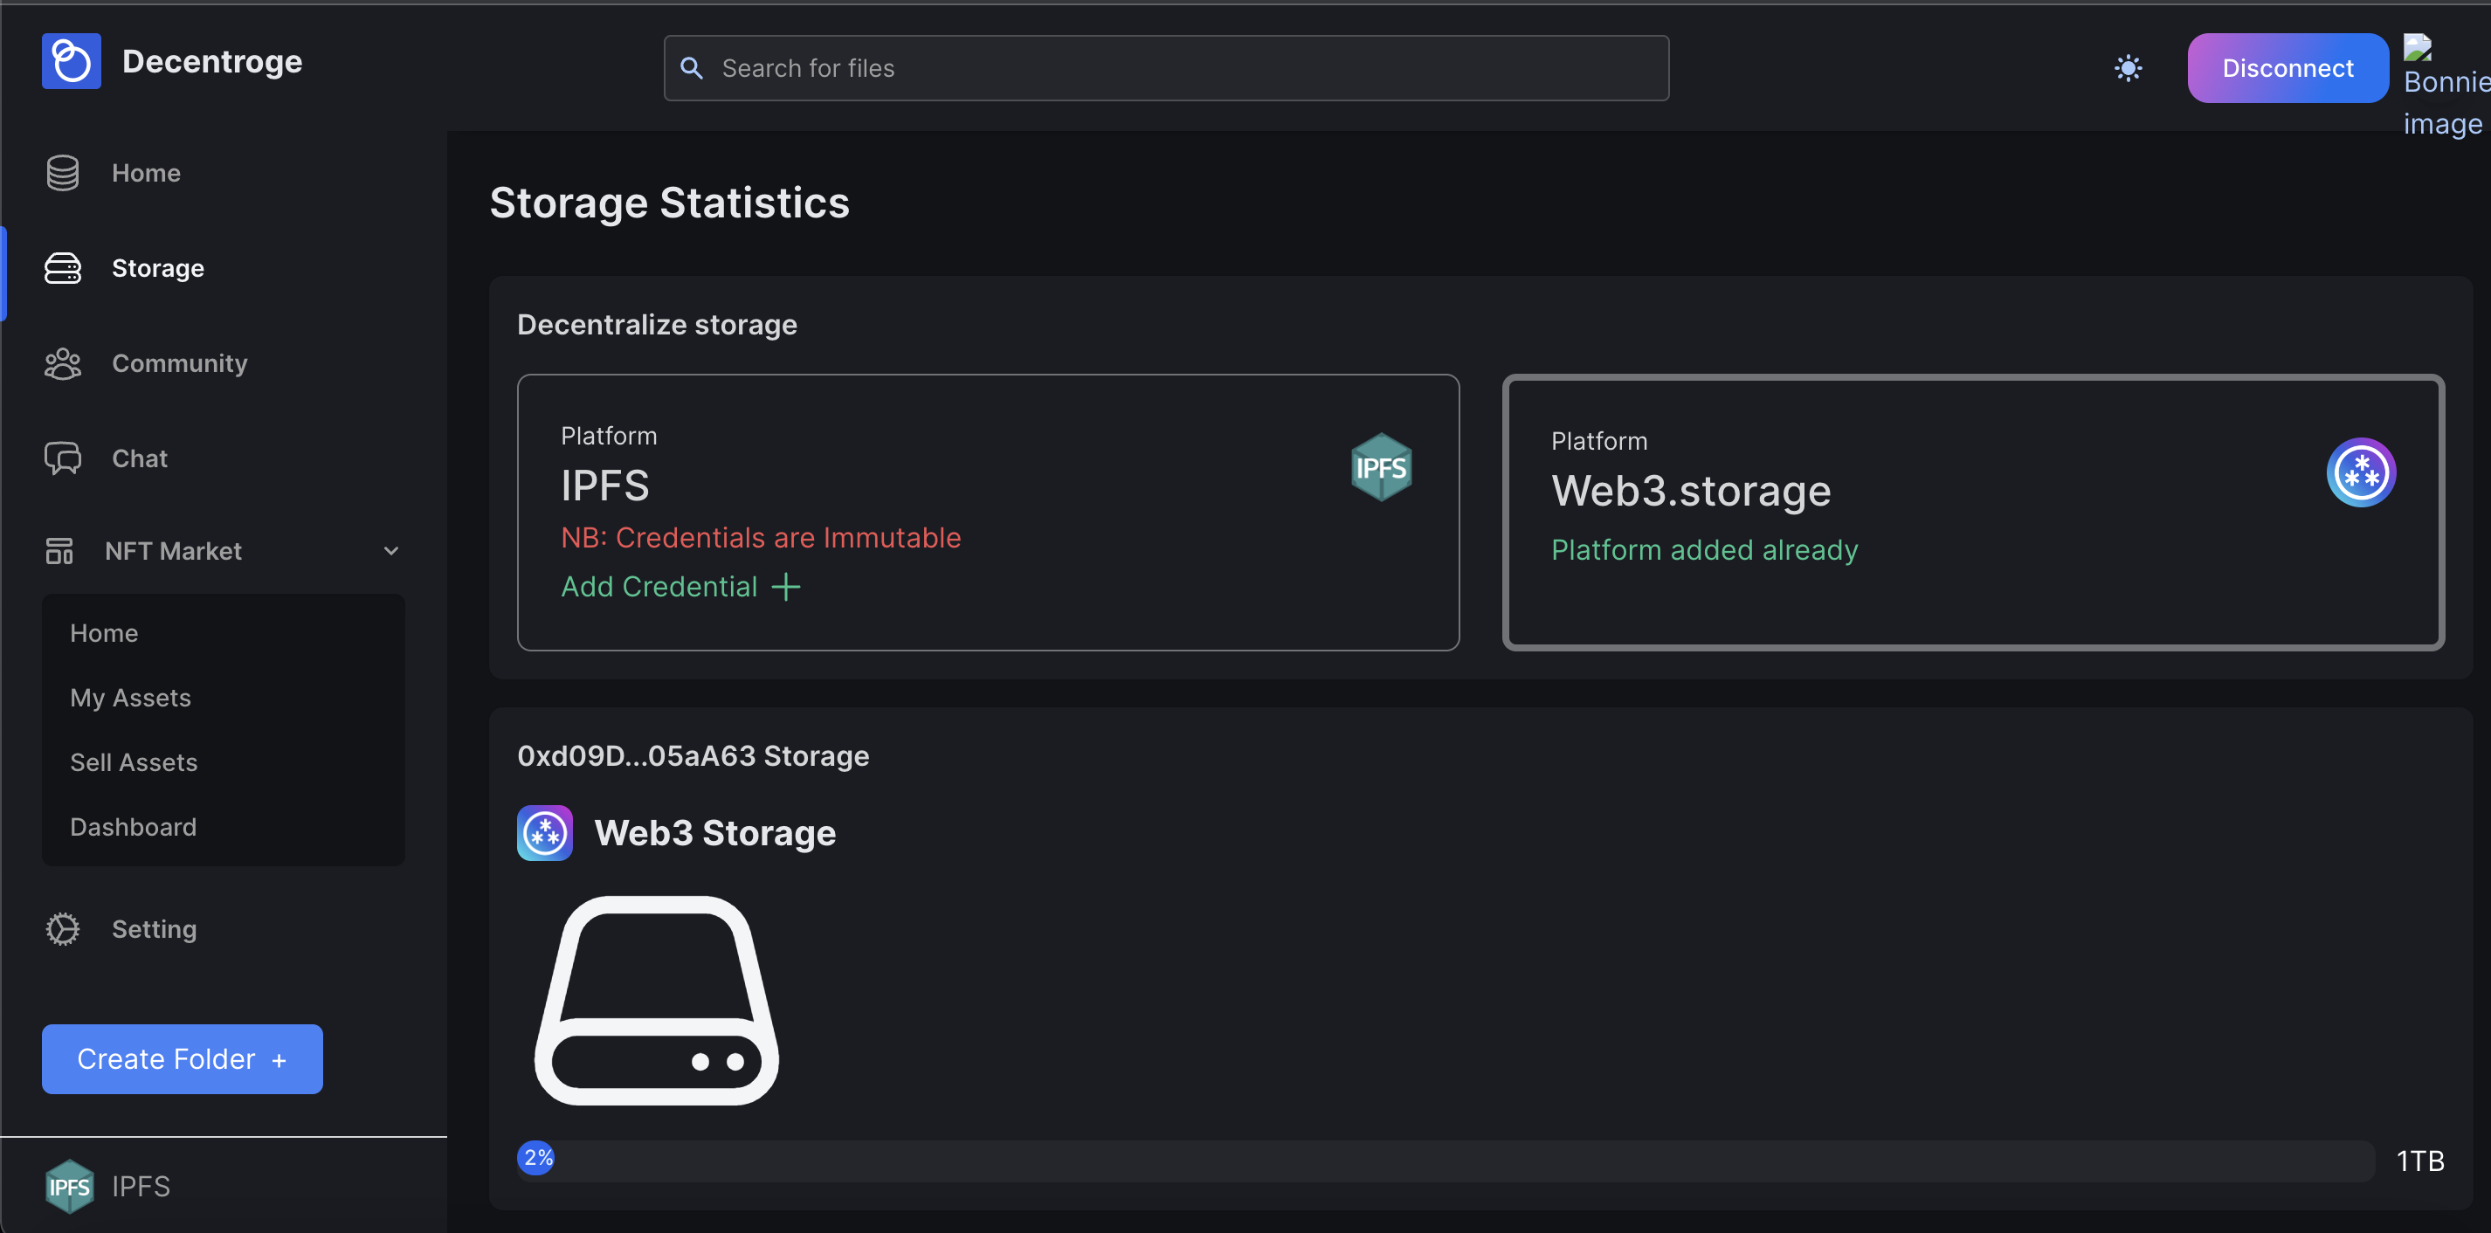
Task: Open My Assets under NFT Market
Action: [x=130, y=697]
